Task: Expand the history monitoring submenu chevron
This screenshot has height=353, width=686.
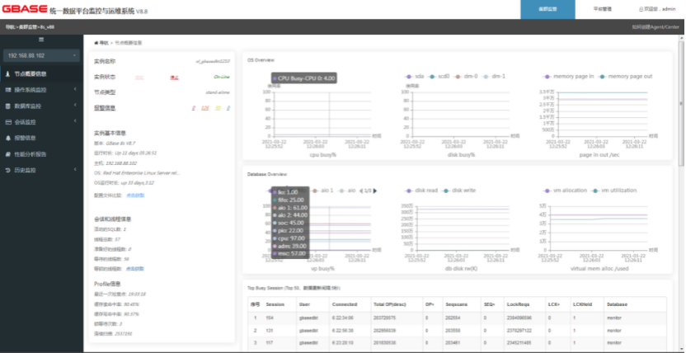Action: point(75,170)
